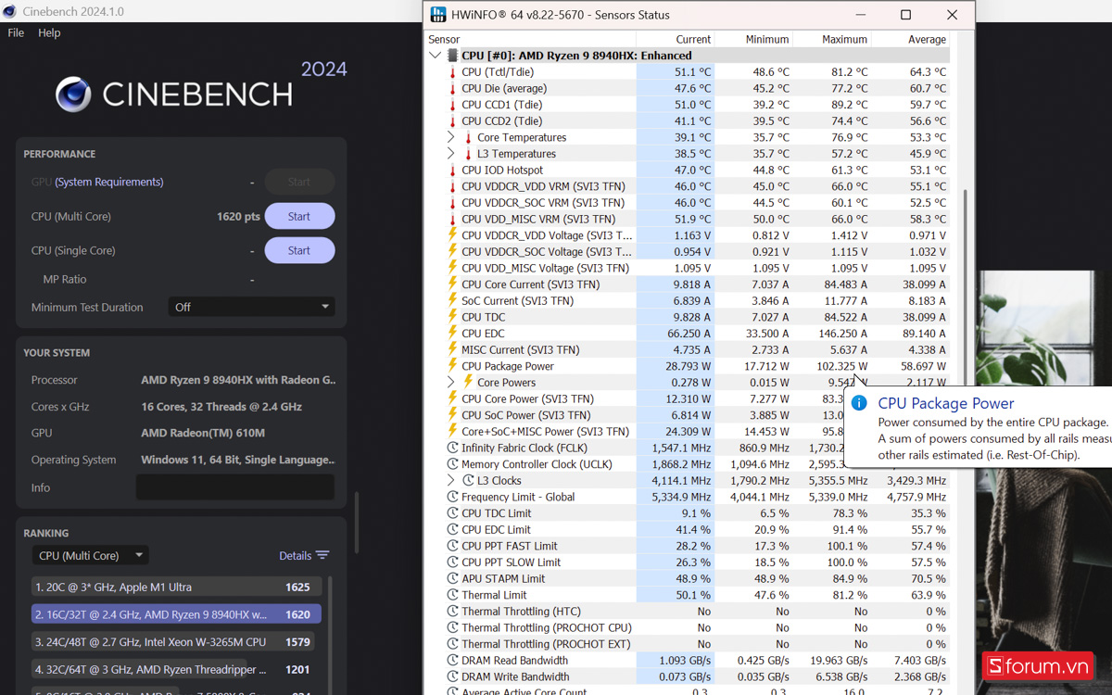Click the thermometer icon beside CPU IOD Hotspot
The height and width of the screenshot is (695, 1112).
click(x=454, y=170)
